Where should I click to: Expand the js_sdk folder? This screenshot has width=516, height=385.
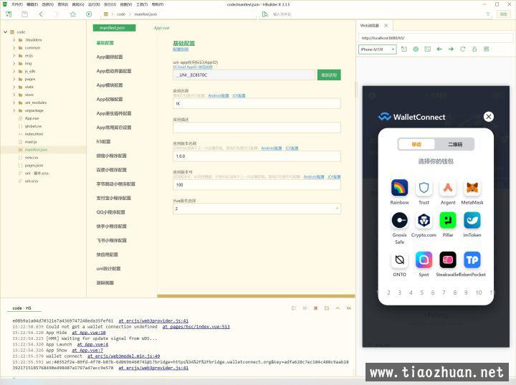click(x=14, y=71)
